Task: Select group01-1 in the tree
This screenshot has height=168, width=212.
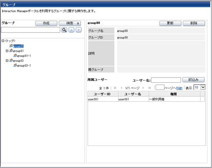Action: point(24,56)
